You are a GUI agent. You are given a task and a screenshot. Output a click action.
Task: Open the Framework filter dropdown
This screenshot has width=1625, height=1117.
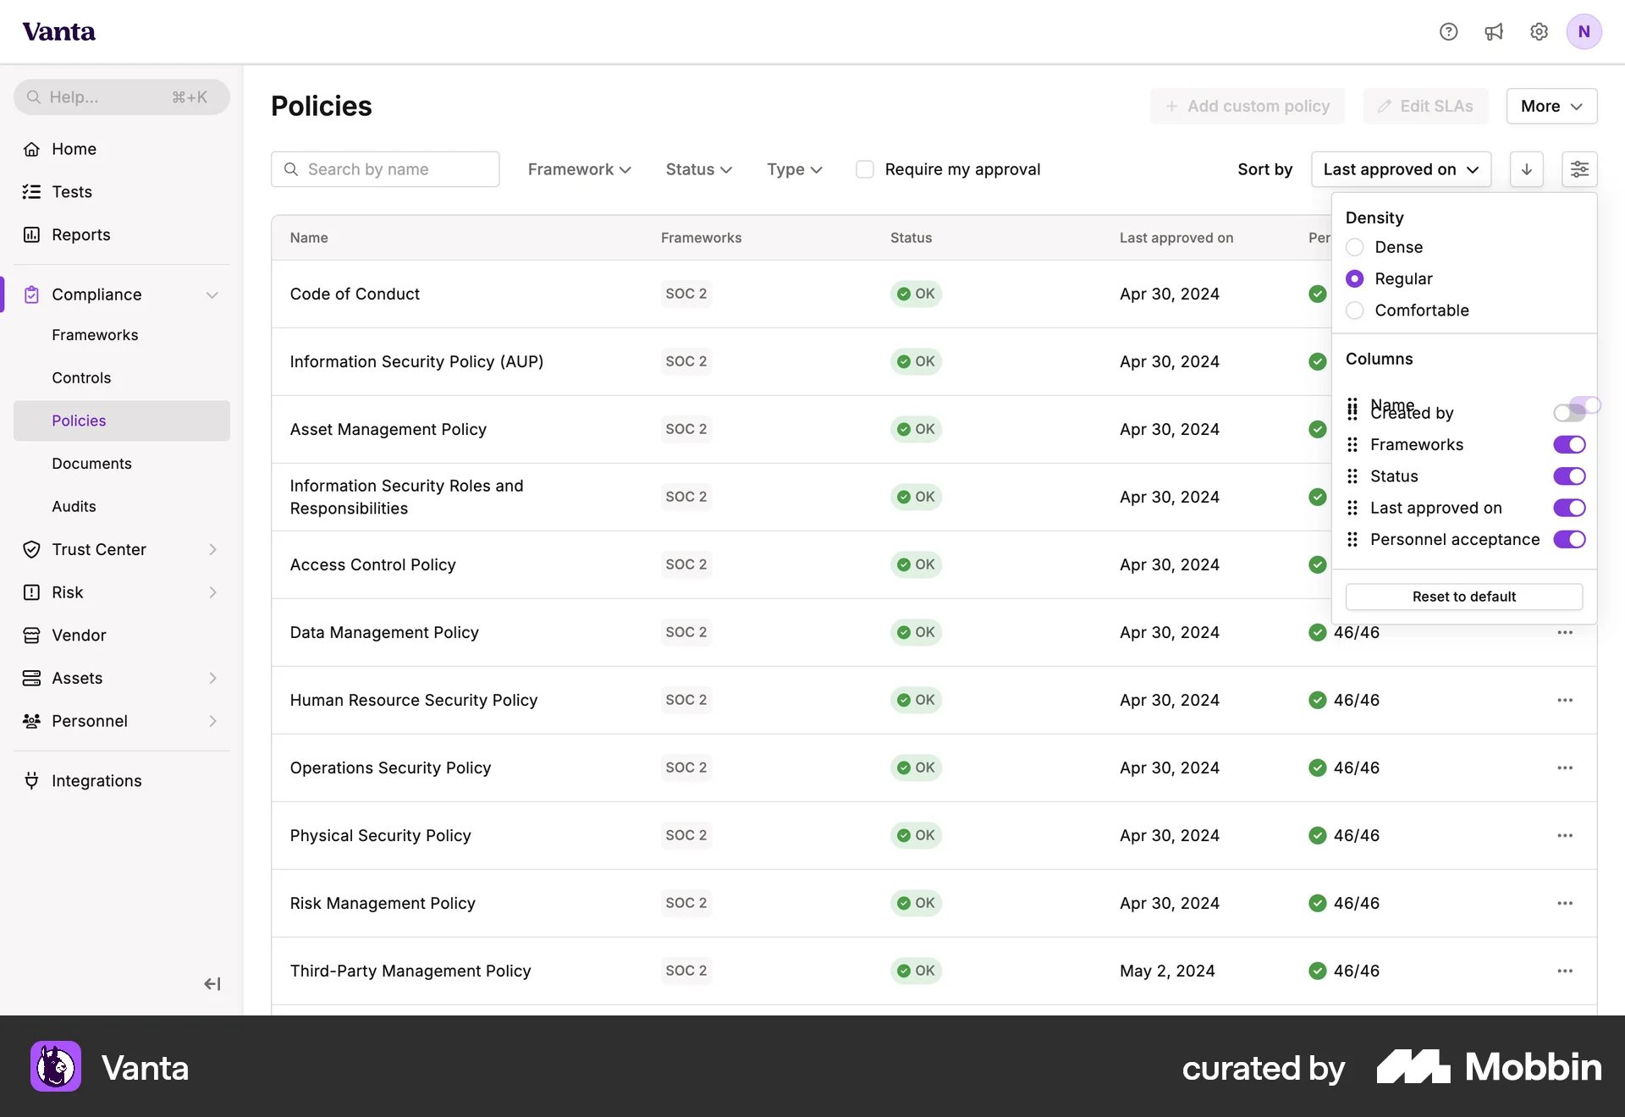tap(579, 169)
